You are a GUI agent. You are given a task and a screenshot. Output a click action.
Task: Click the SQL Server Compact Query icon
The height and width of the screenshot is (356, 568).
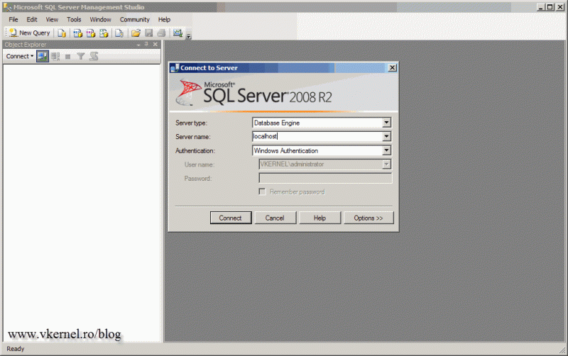point(119,33)
